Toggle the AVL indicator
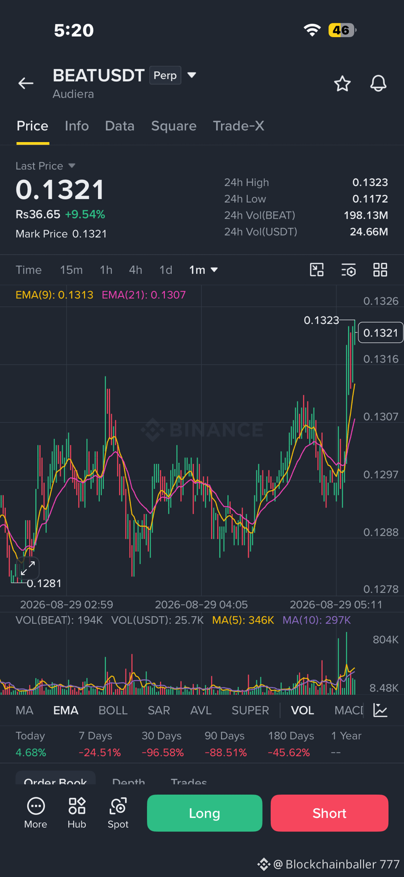Image resolution: width=404 pixels, height=877 pixels. [x=201, y=710]
